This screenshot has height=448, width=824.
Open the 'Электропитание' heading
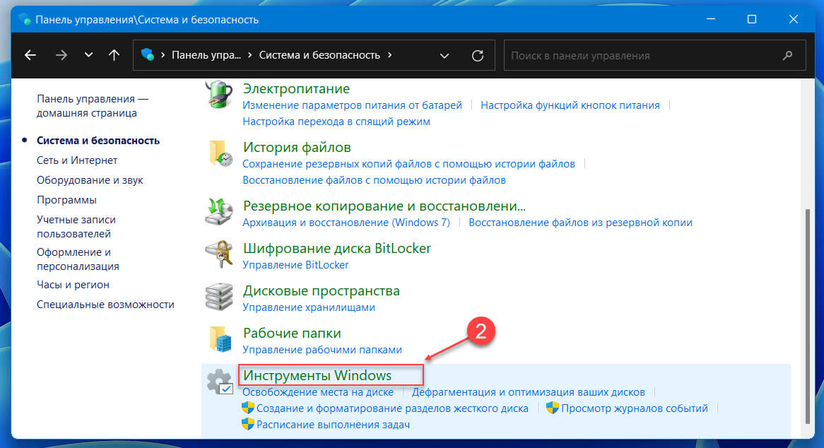pos(296,89)
